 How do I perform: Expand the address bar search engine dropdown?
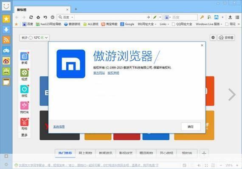[72, 17]
